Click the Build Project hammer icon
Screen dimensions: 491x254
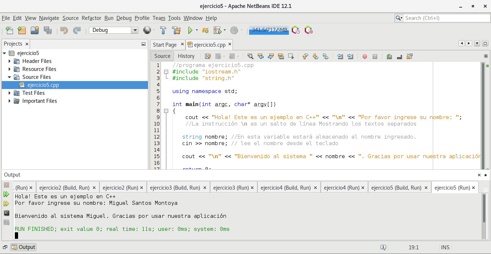(163, 30)
